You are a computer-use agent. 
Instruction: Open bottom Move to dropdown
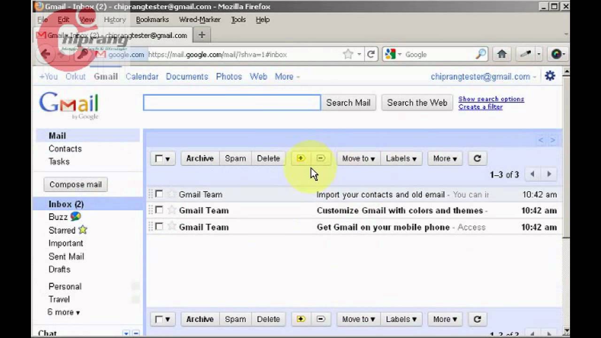click(x=358, y=319)
